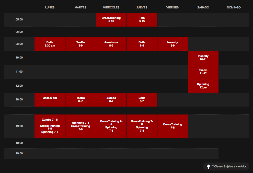253x173 pixels.
Task: Open the Spinning 12pm class
Action: pos(203,86)
